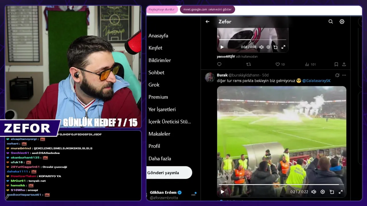Click chat user okanburhan6135

tap(25, 157)
